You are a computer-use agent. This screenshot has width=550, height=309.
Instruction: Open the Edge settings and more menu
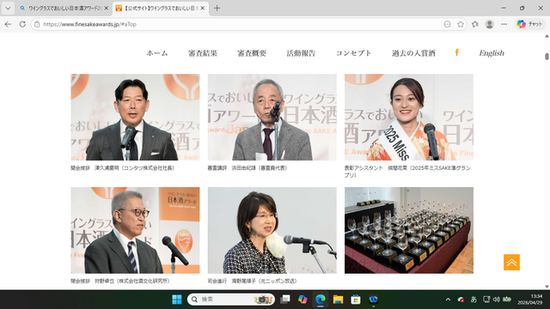coord(504,24)
